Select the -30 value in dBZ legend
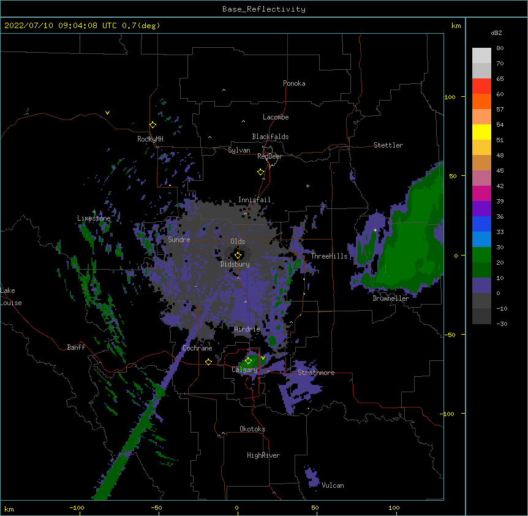This screenshot has width=528, height=516. click(502, 324)
